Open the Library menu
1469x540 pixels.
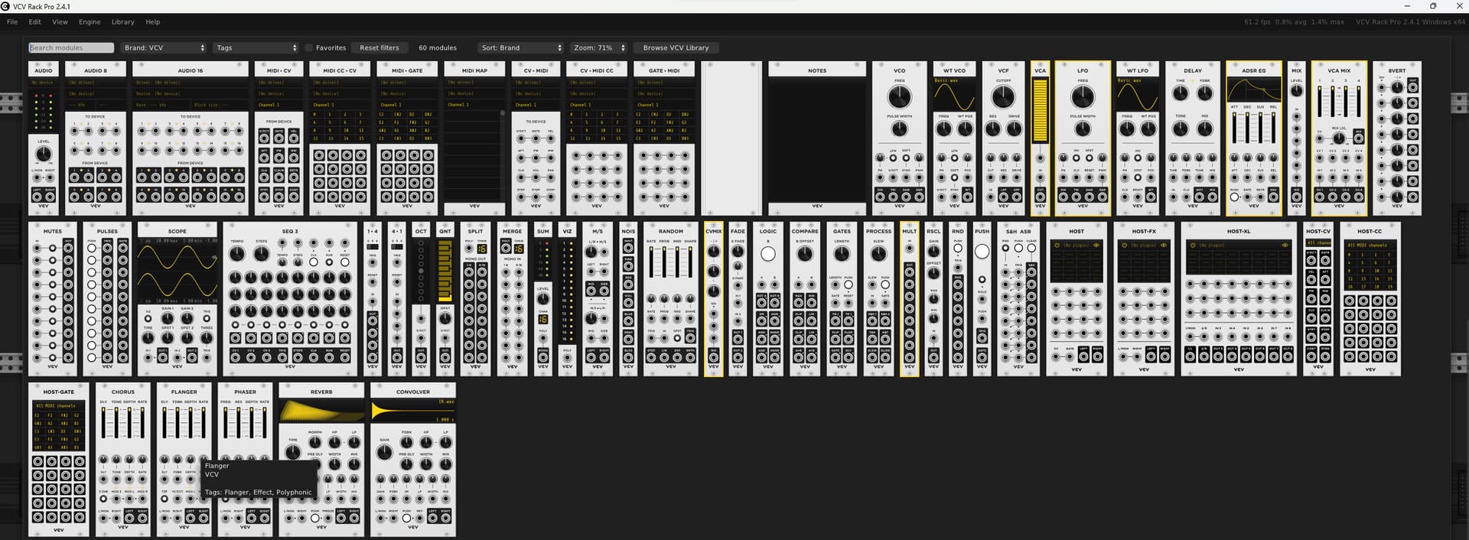point(122,22)
